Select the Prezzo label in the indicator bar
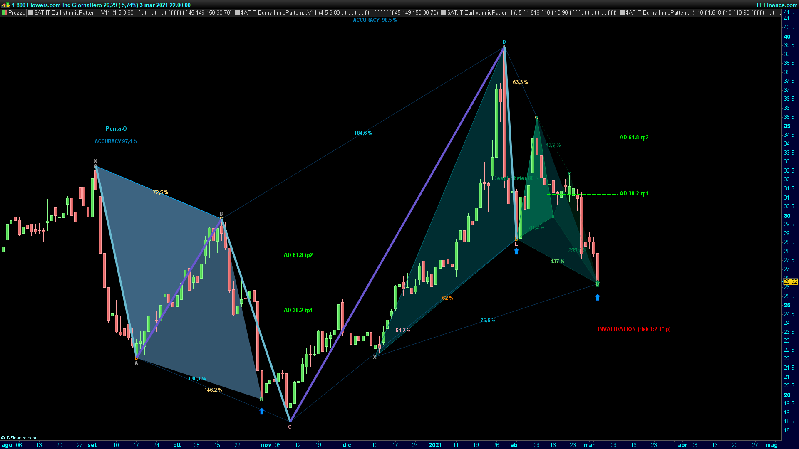799x449 pixels. click(x=17, y=12)
